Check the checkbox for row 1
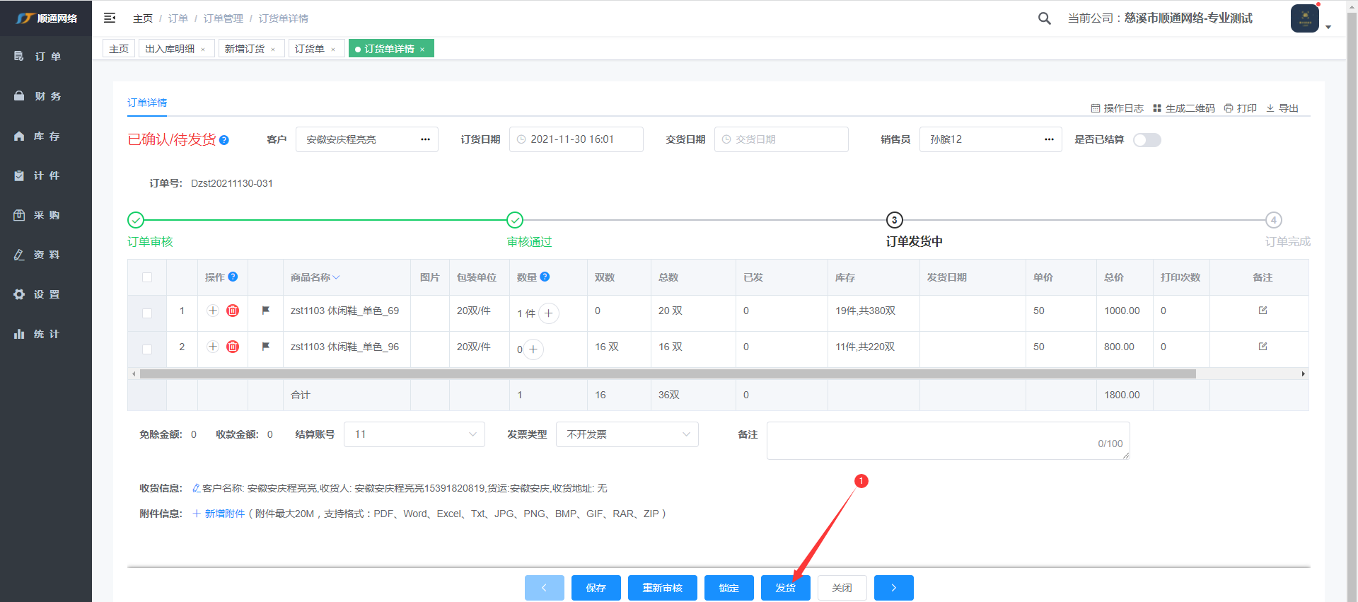The image size is (1358, 602). click(147, 313)
